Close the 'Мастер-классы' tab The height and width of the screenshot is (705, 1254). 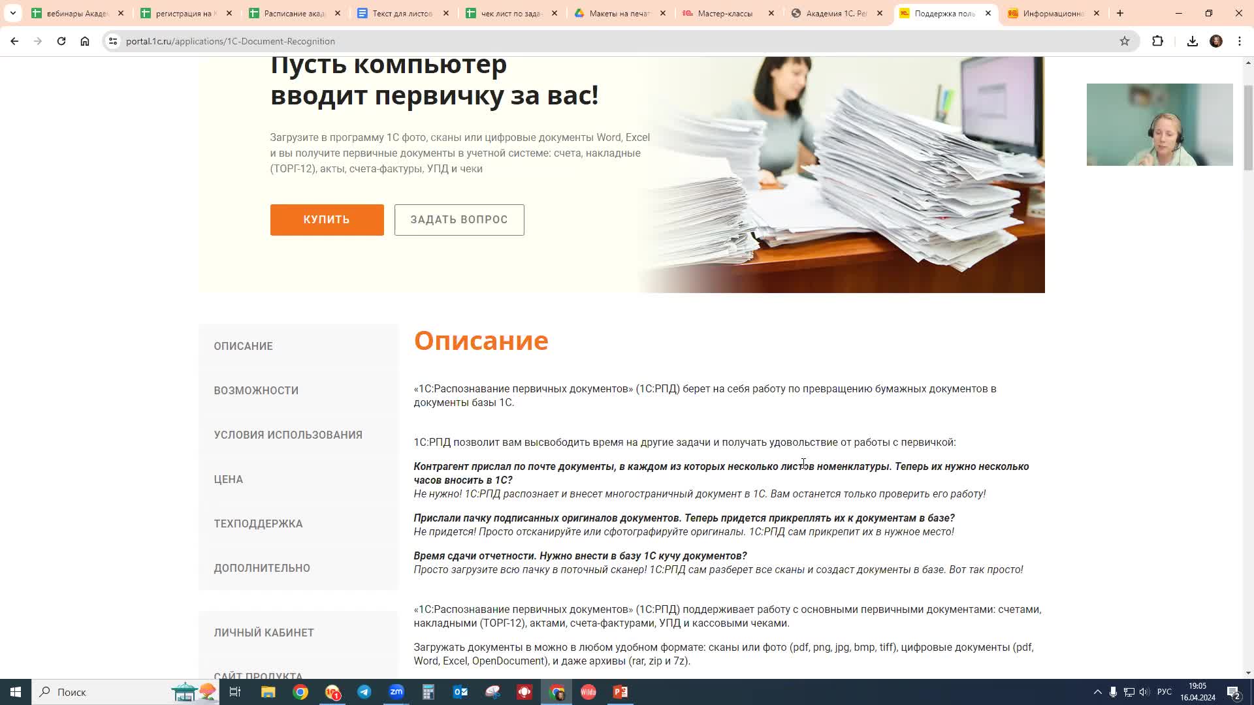(x=771, y=13)
